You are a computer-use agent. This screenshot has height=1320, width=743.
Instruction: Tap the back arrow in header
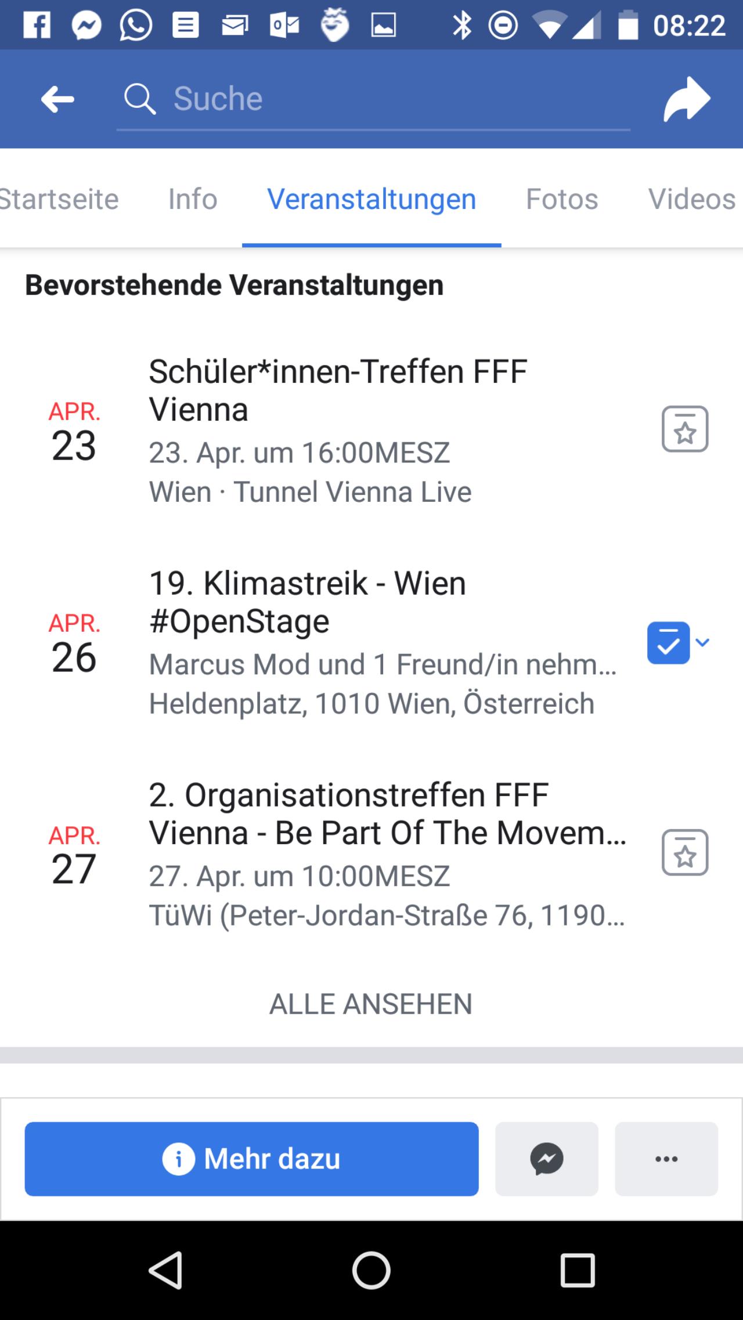click(x=57, y=99)
